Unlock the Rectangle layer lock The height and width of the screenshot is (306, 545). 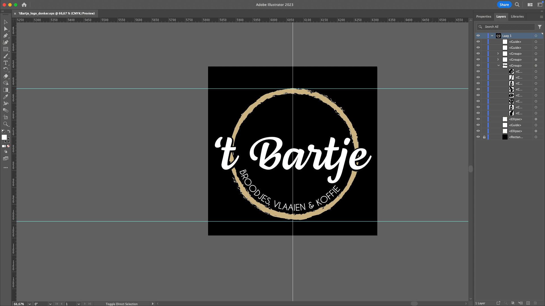(484, 137)
